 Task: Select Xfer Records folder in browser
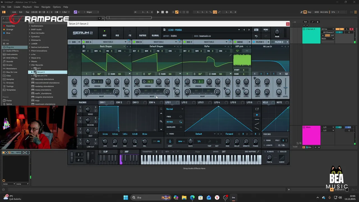tap(37, 65)
